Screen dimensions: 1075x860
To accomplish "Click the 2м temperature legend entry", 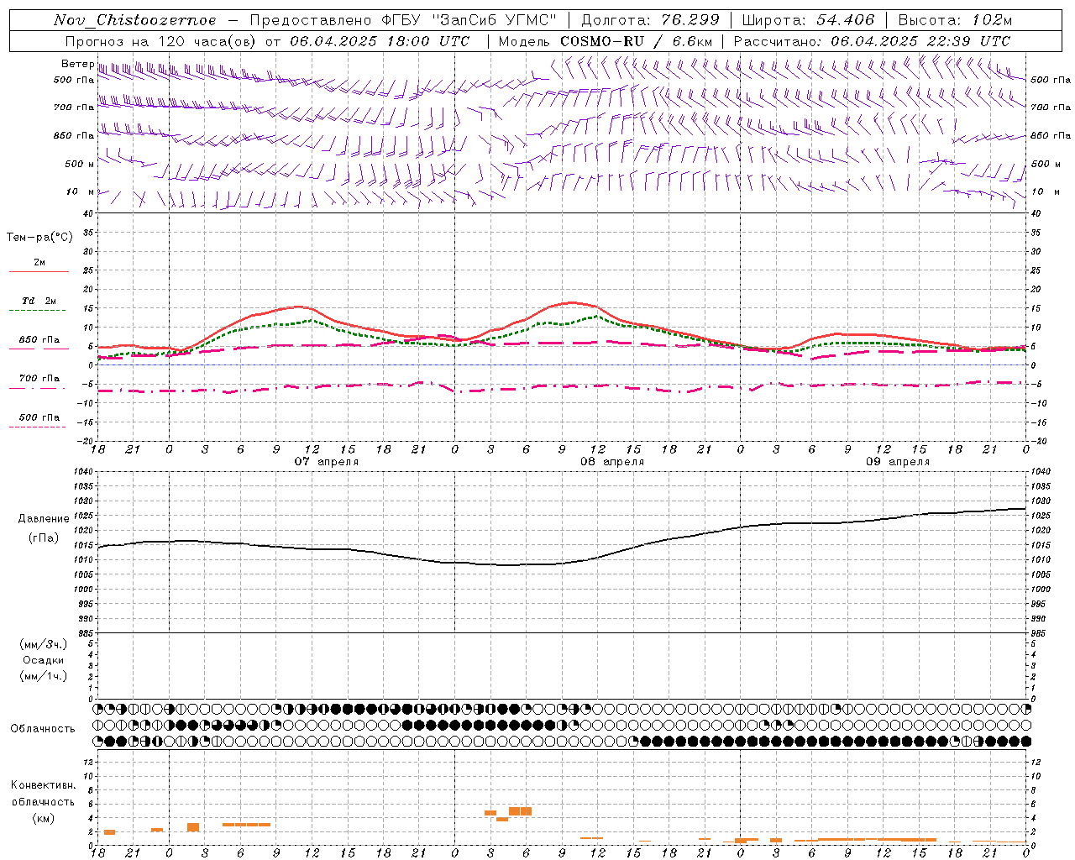I will [x=39, y=263].
